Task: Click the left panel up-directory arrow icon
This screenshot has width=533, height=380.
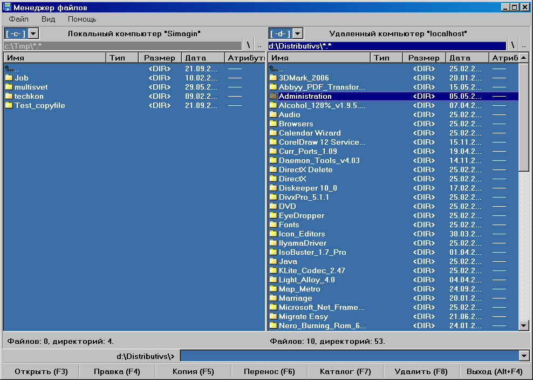Action: (x=9, y=69)
